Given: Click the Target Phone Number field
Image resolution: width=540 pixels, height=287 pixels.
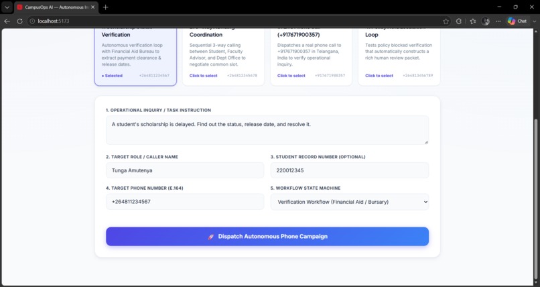Looking at the screenshot, I should [x=185, y=202].
